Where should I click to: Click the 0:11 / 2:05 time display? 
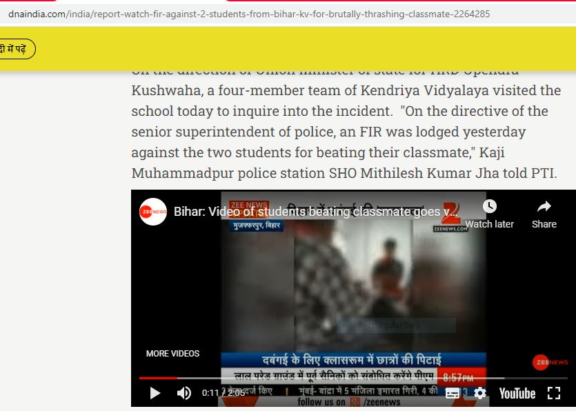point(224,393)
